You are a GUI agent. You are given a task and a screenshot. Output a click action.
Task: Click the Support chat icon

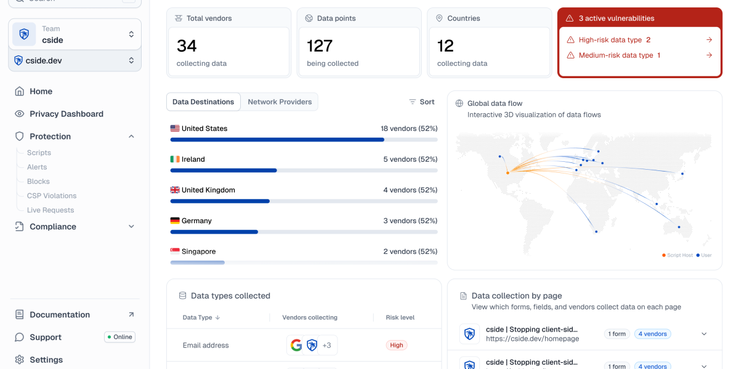coord(20,337)
